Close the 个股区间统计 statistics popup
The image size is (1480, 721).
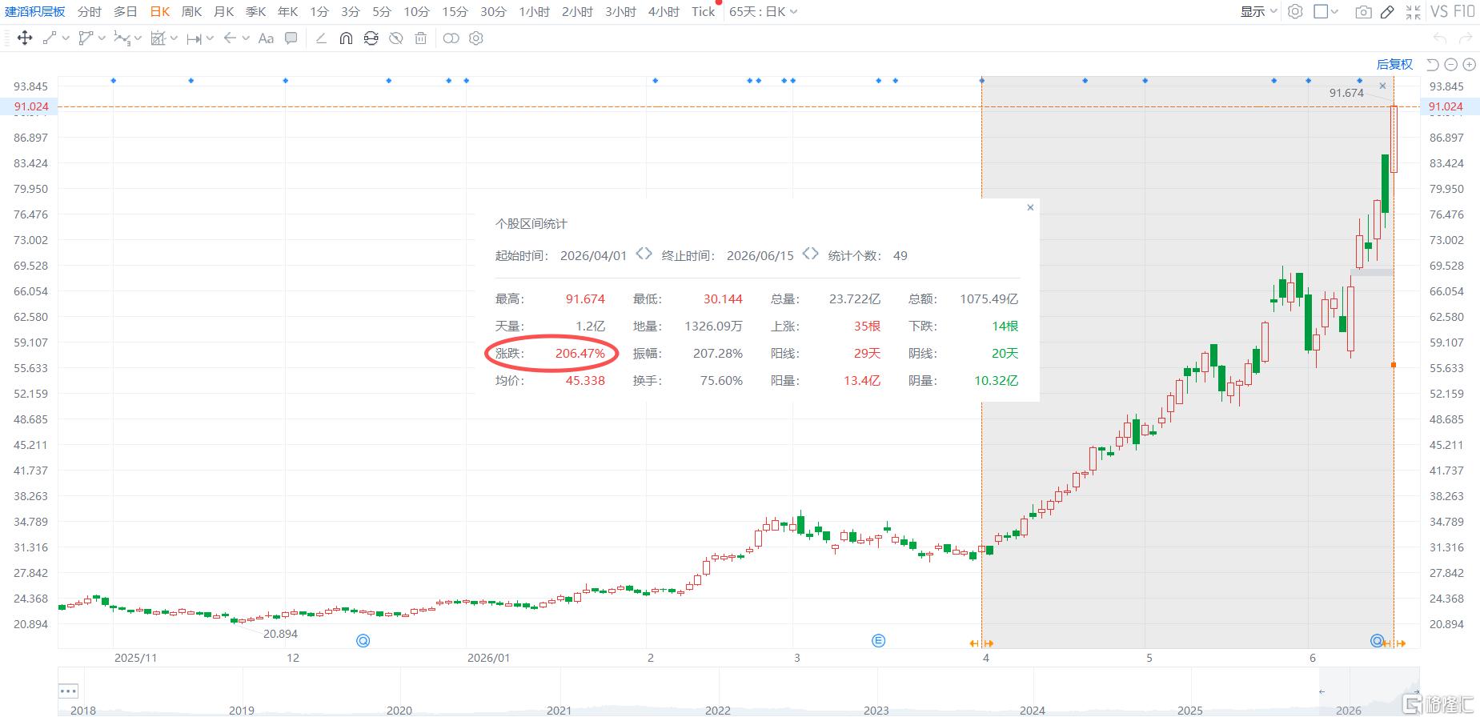[1030, 207]
